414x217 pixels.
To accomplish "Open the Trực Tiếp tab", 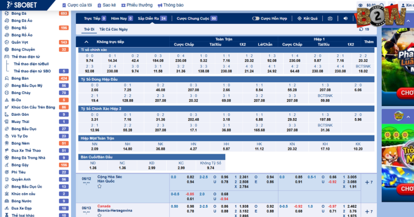I will pos(95,19).
